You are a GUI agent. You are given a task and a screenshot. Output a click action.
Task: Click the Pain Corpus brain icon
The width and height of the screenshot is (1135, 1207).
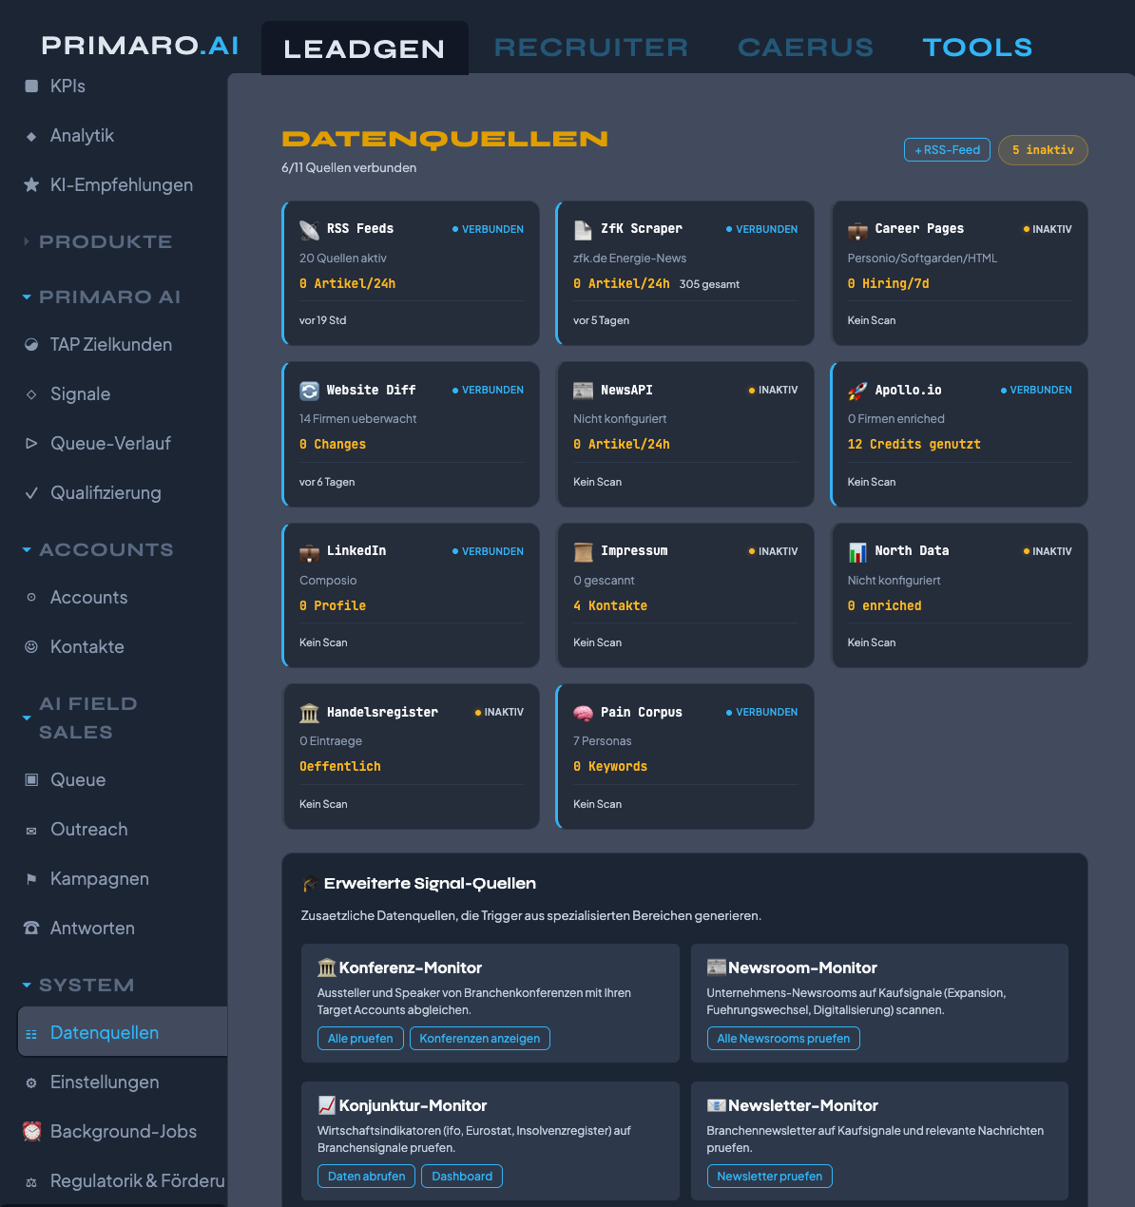(x=583, y=712)
